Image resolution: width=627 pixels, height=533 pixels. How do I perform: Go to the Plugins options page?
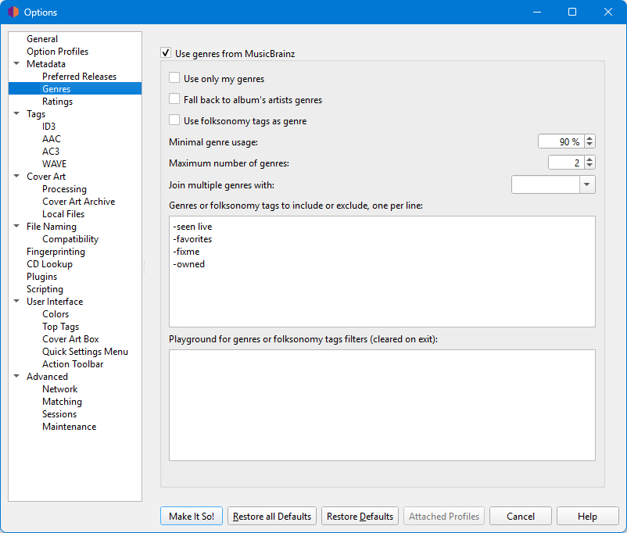pos(41,277)
